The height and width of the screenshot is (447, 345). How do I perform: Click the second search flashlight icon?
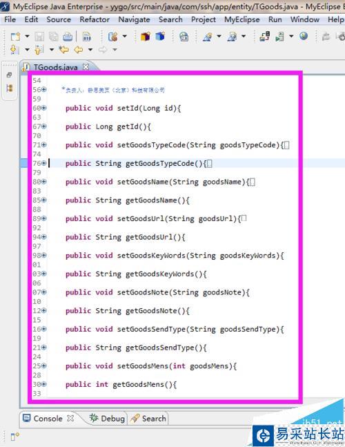232,37
